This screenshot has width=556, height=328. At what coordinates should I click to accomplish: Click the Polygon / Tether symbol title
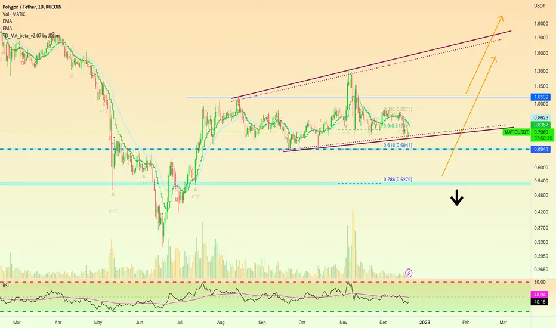pos(32,7)
